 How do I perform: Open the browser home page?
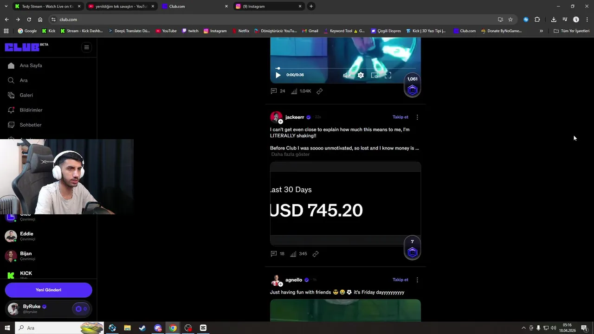pyautogui.click(x=40, y=19)
